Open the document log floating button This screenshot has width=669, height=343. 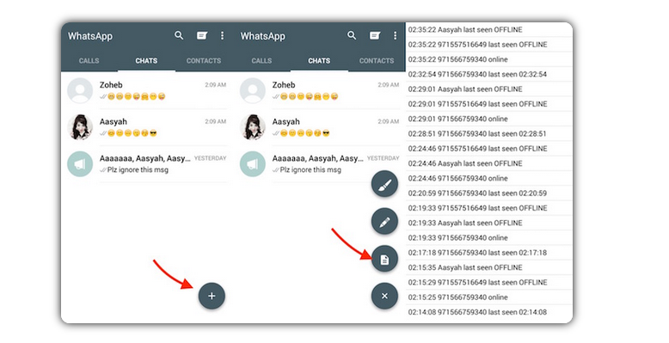(x=384, y=259)
